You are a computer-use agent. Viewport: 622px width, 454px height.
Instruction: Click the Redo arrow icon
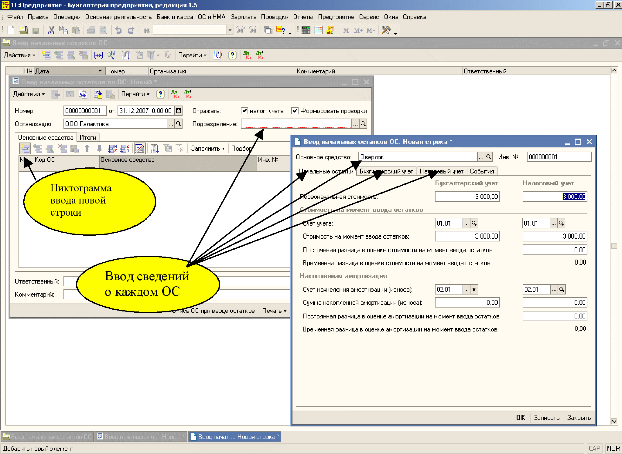(x=131, y=30)
